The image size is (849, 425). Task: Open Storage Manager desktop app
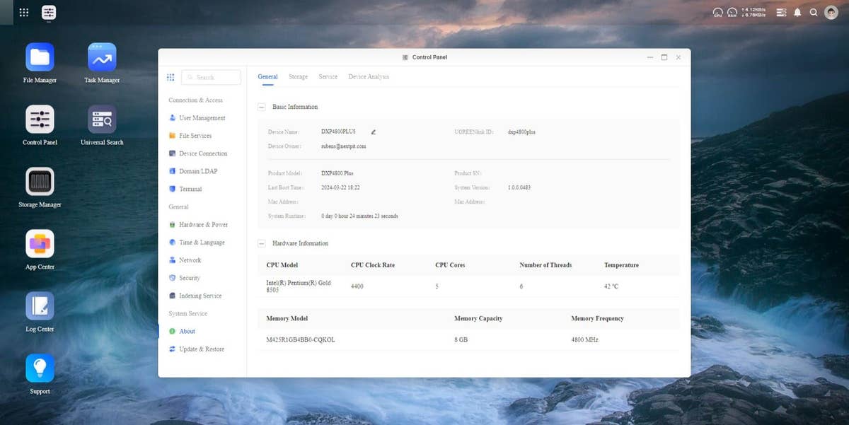click(40, 182)
